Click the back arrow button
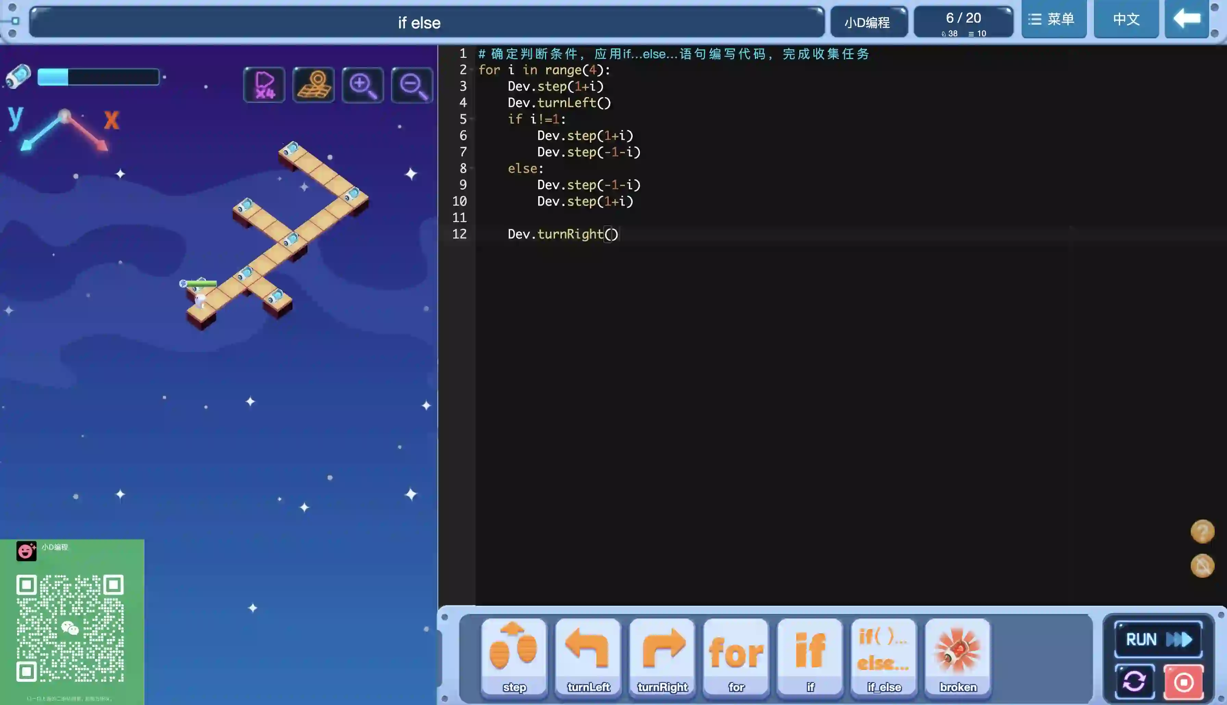This screenshot has height=705, width=1227. coord(1186,20)
